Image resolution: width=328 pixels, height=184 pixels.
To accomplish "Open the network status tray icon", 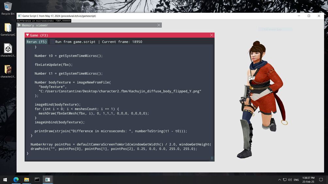I will (285, 180).
